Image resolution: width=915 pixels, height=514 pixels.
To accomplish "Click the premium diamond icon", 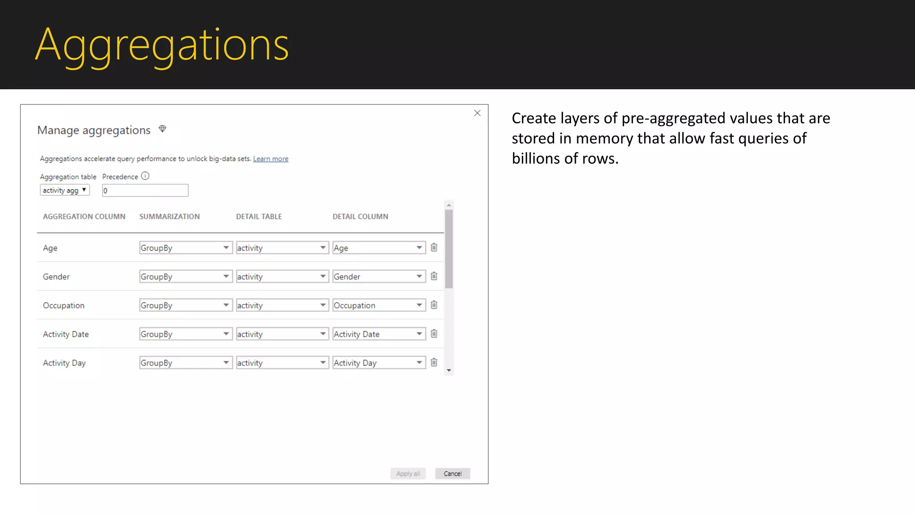I will pyautogui.click(x=163, y=129).
